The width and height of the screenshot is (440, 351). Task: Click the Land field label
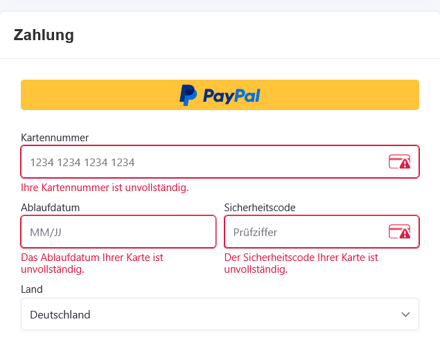point(32,289)
